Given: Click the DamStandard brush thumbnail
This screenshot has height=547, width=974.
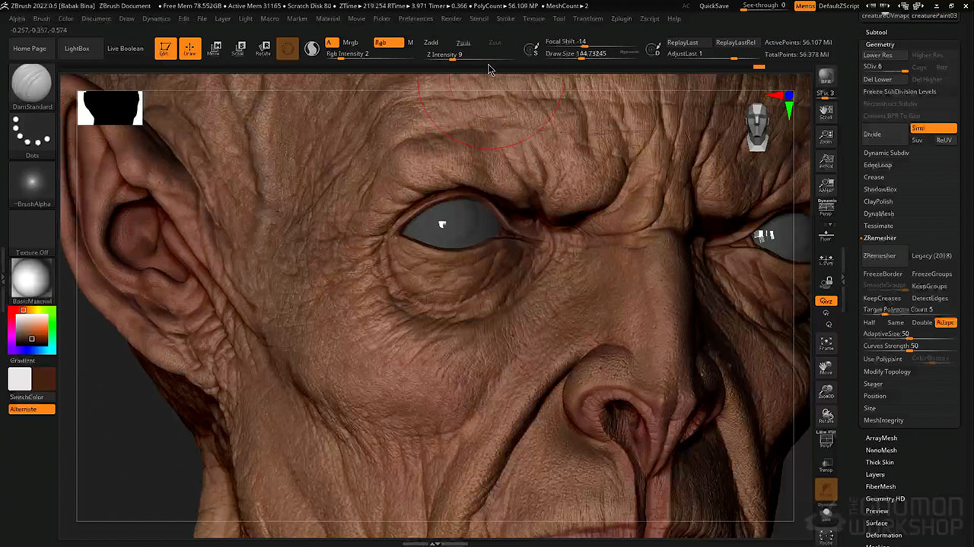Looking at the screenshot, I should [32, 83].
